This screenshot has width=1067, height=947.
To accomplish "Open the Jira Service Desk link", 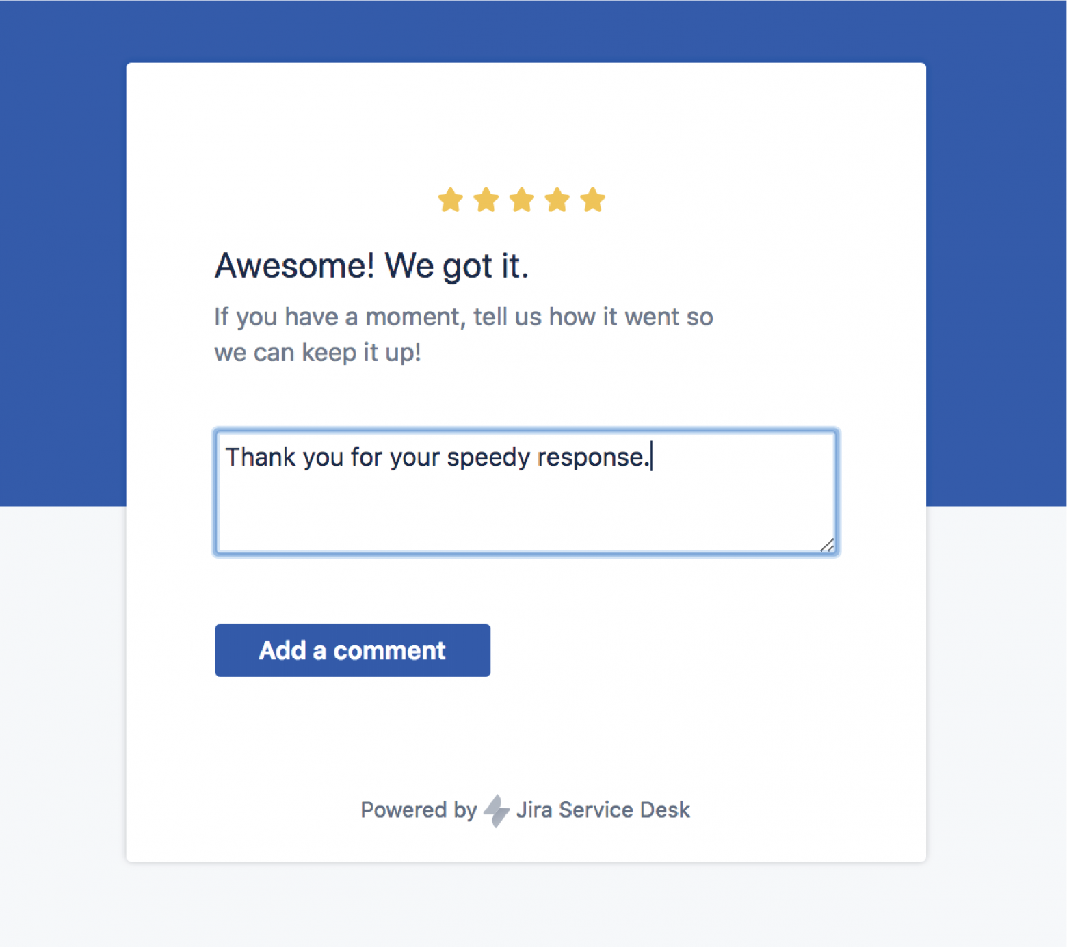I will pos(605,810).
